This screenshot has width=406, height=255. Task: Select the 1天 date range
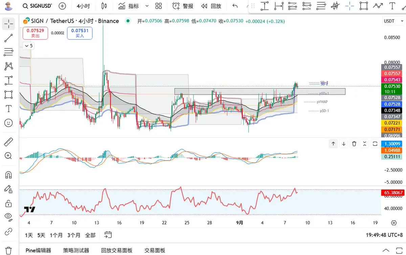point(29,235)
